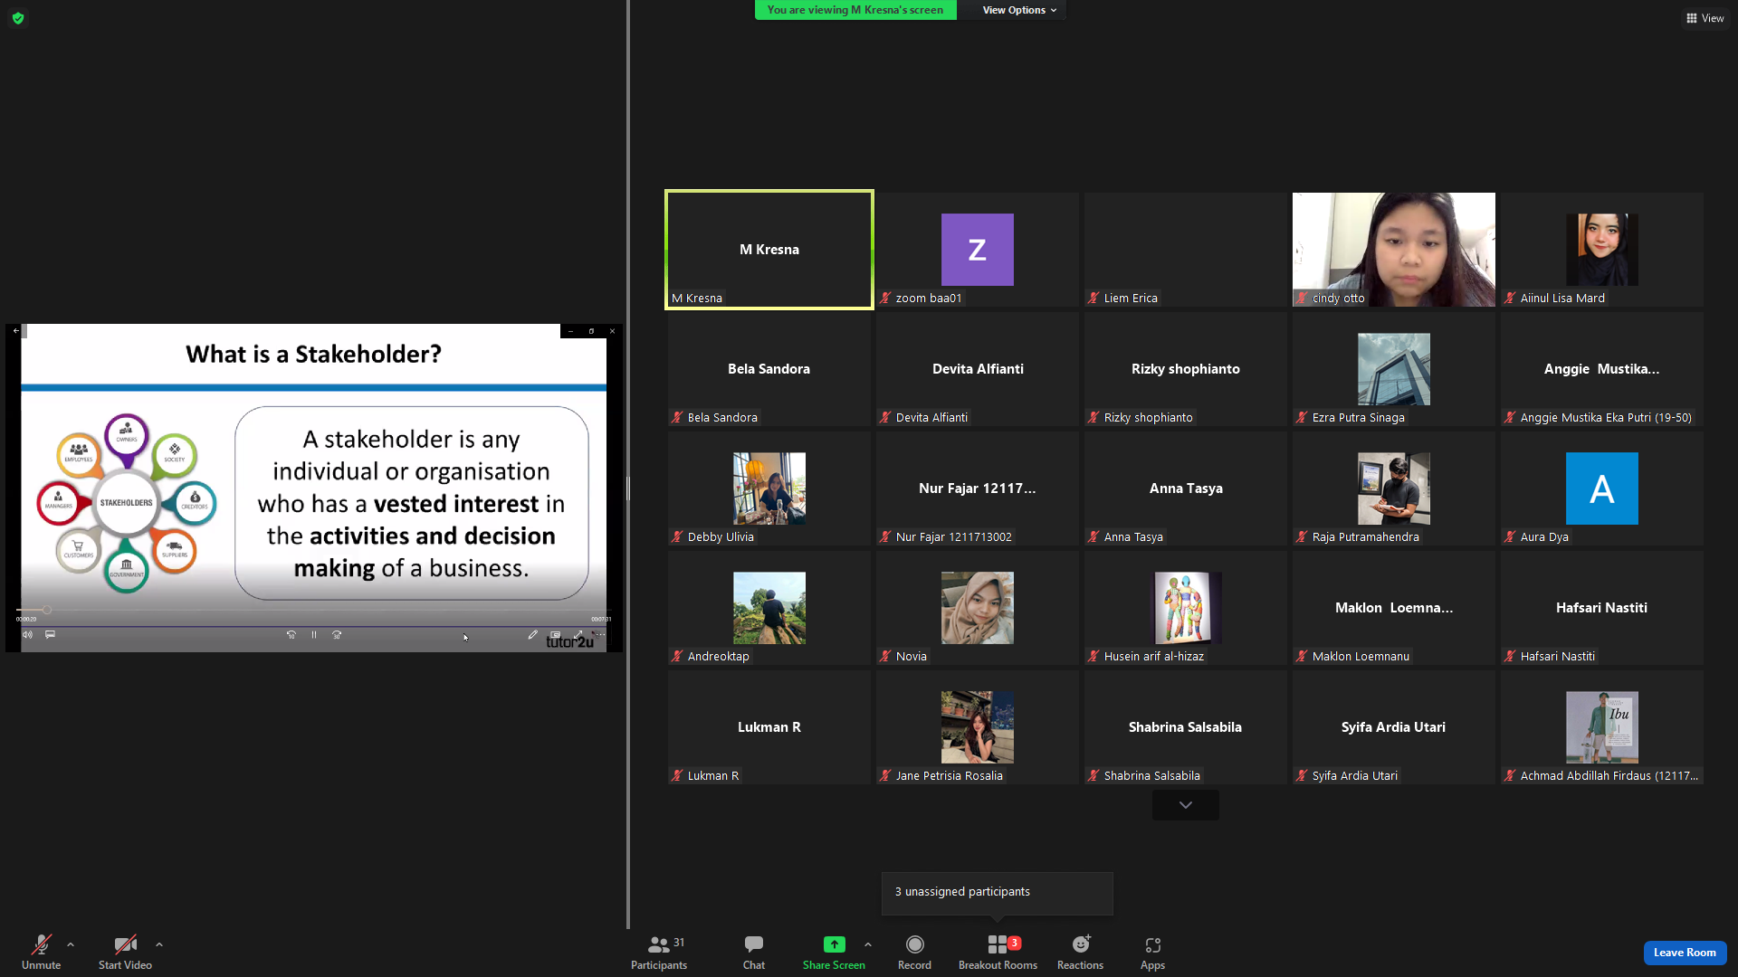Screen dimensions: 1738x977
Task: Click Aiinul Lisa Mard's profile picture
Action: [1602, 250]
